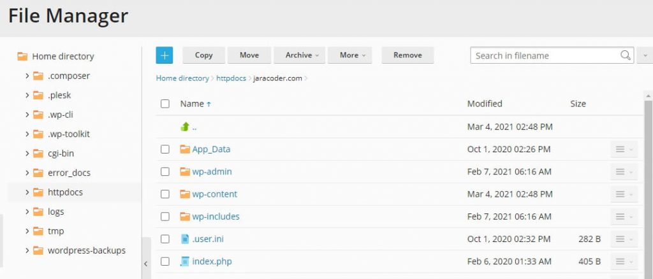Go to httpdocs breadcrumb link
Viewport: 653px width, 279px height.
(231, 78)
